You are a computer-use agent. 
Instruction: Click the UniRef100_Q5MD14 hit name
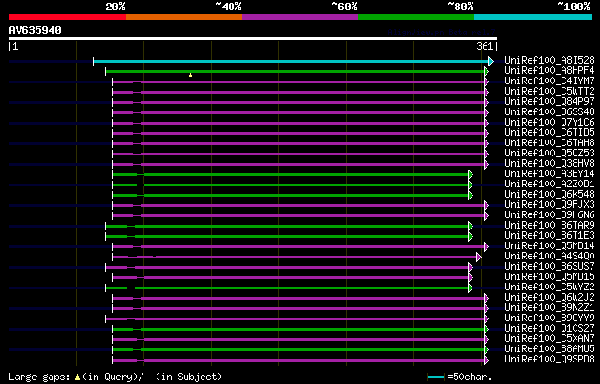[549, 246]
